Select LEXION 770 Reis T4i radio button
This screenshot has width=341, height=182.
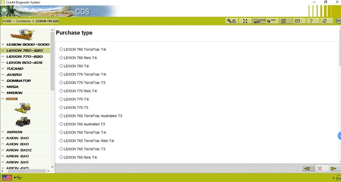[x=61, y=91]
